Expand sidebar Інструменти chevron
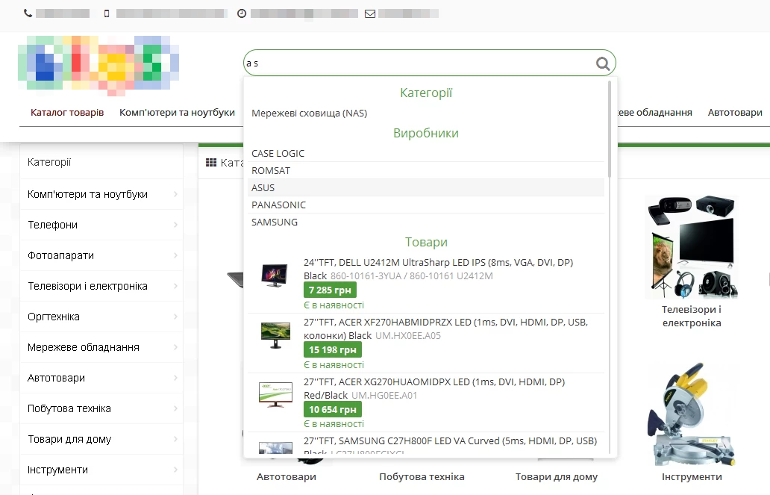The width and height of the screenshot is (770, 495). tap(175, 470)
